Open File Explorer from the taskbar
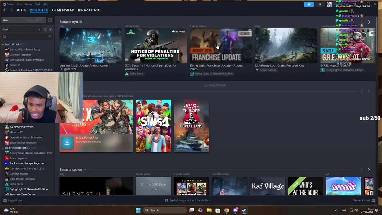382x215 pixels. (x=209, y=210)
